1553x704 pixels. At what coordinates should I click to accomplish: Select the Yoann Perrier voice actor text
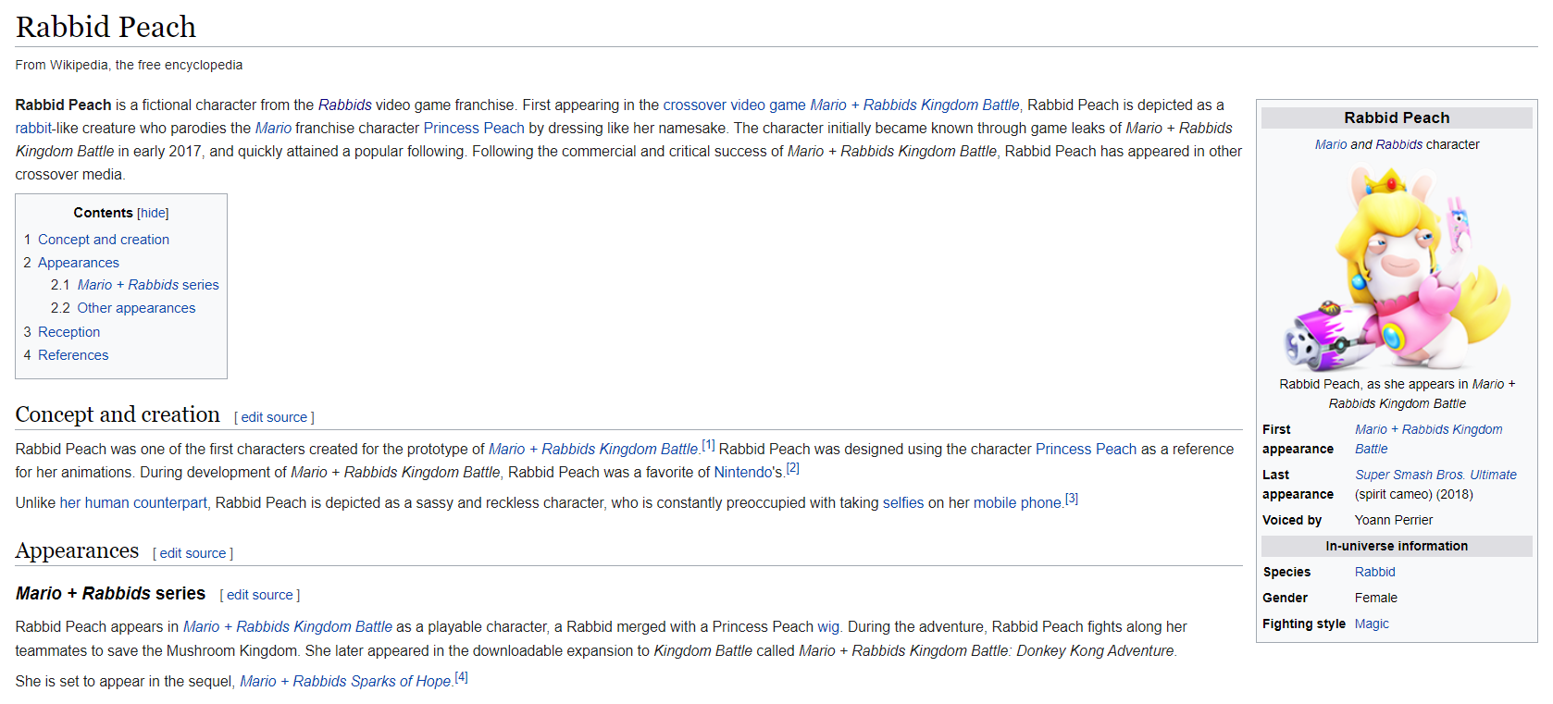pos(1394,520)
